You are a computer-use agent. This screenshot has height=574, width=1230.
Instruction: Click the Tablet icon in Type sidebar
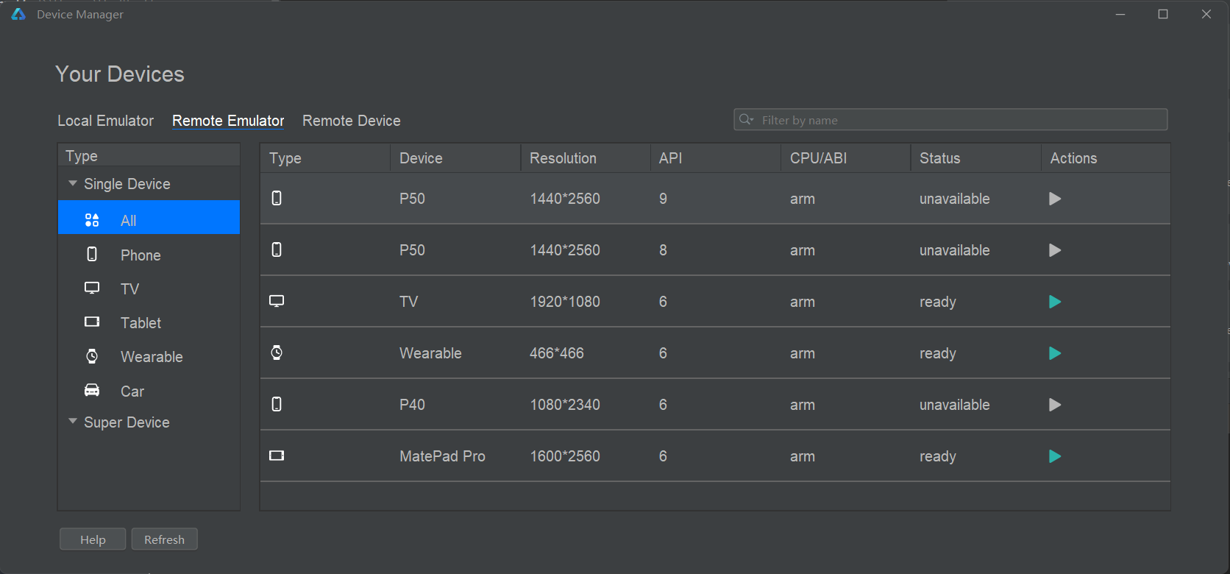coord(92,322)
